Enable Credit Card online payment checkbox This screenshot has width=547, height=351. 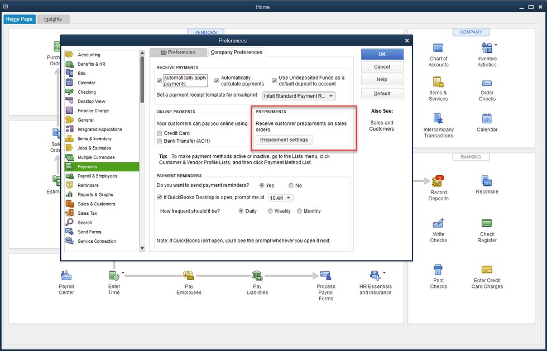[x=160, y=133]
